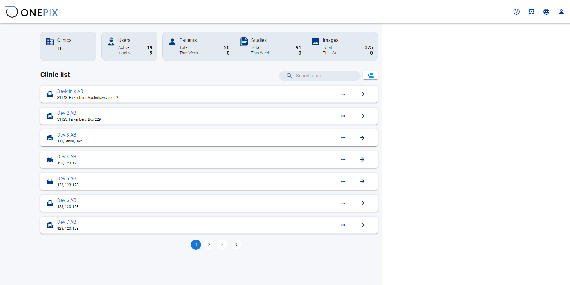Viewport: 570px width, 285px height.
Task: Click the Dev 2 AB clinic link
Action: [x=67, y=113]
